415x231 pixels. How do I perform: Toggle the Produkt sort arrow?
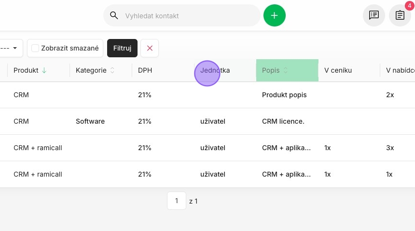44,70
